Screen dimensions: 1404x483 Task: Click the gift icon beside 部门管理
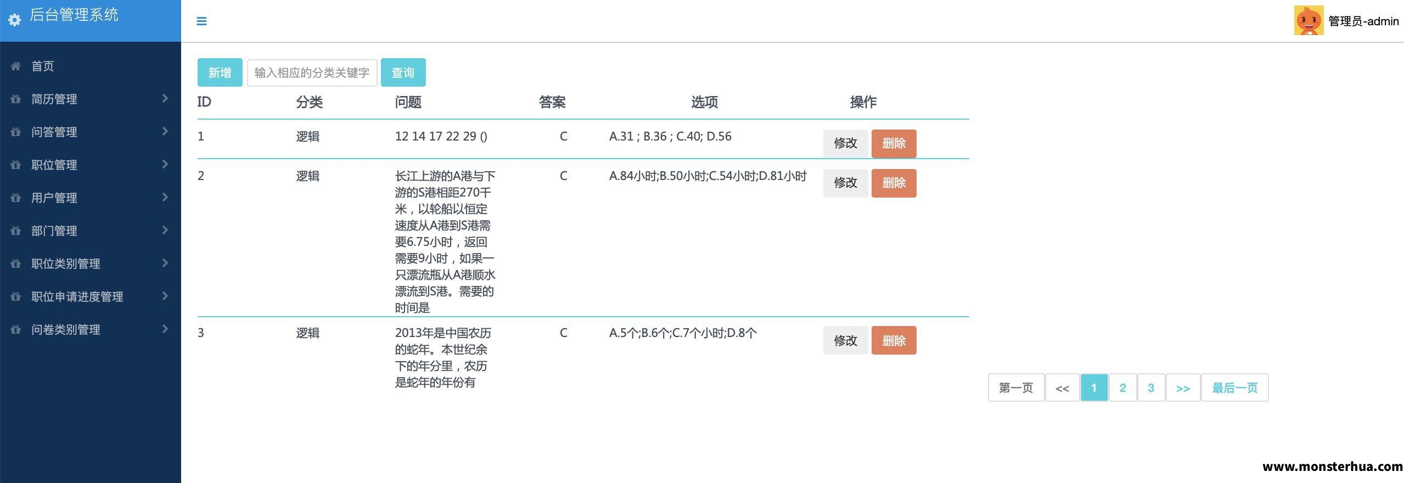coord(16,231)
